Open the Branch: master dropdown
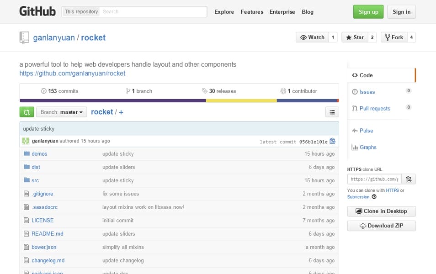This screenshot has width=436, height=274. pyautogui.click(x=61, y=112)
